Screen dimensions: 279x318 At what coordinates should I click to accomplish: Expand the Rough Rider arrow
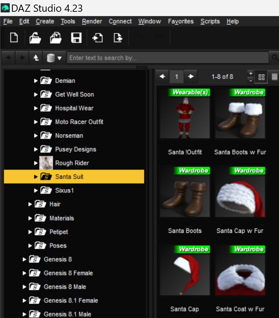coord(36,163)
